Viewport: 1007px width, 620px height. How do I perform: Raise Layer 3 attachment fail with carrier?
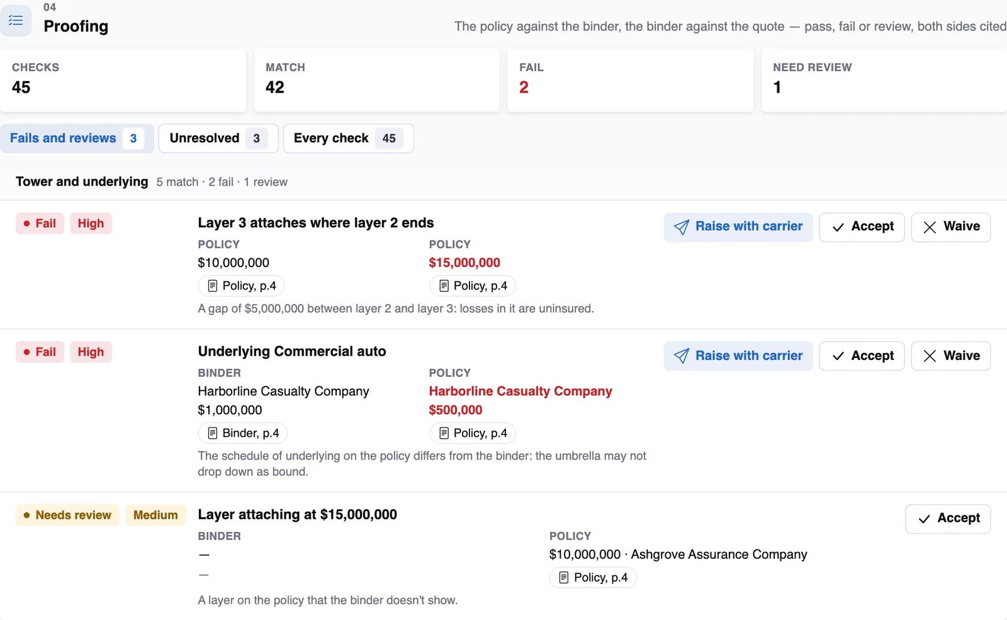coord(738,227)
